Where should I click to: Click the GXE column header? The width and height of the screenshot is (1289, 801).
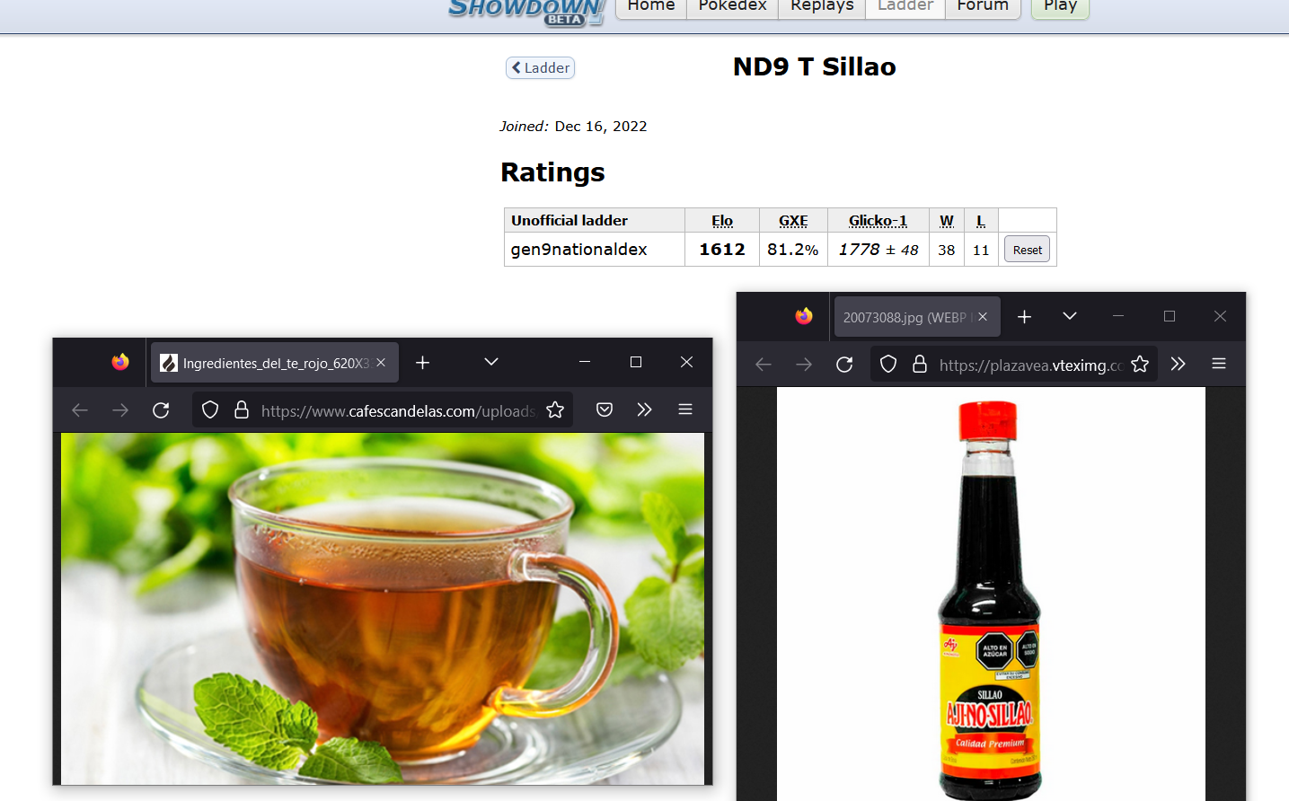click(x=793, y=221)
